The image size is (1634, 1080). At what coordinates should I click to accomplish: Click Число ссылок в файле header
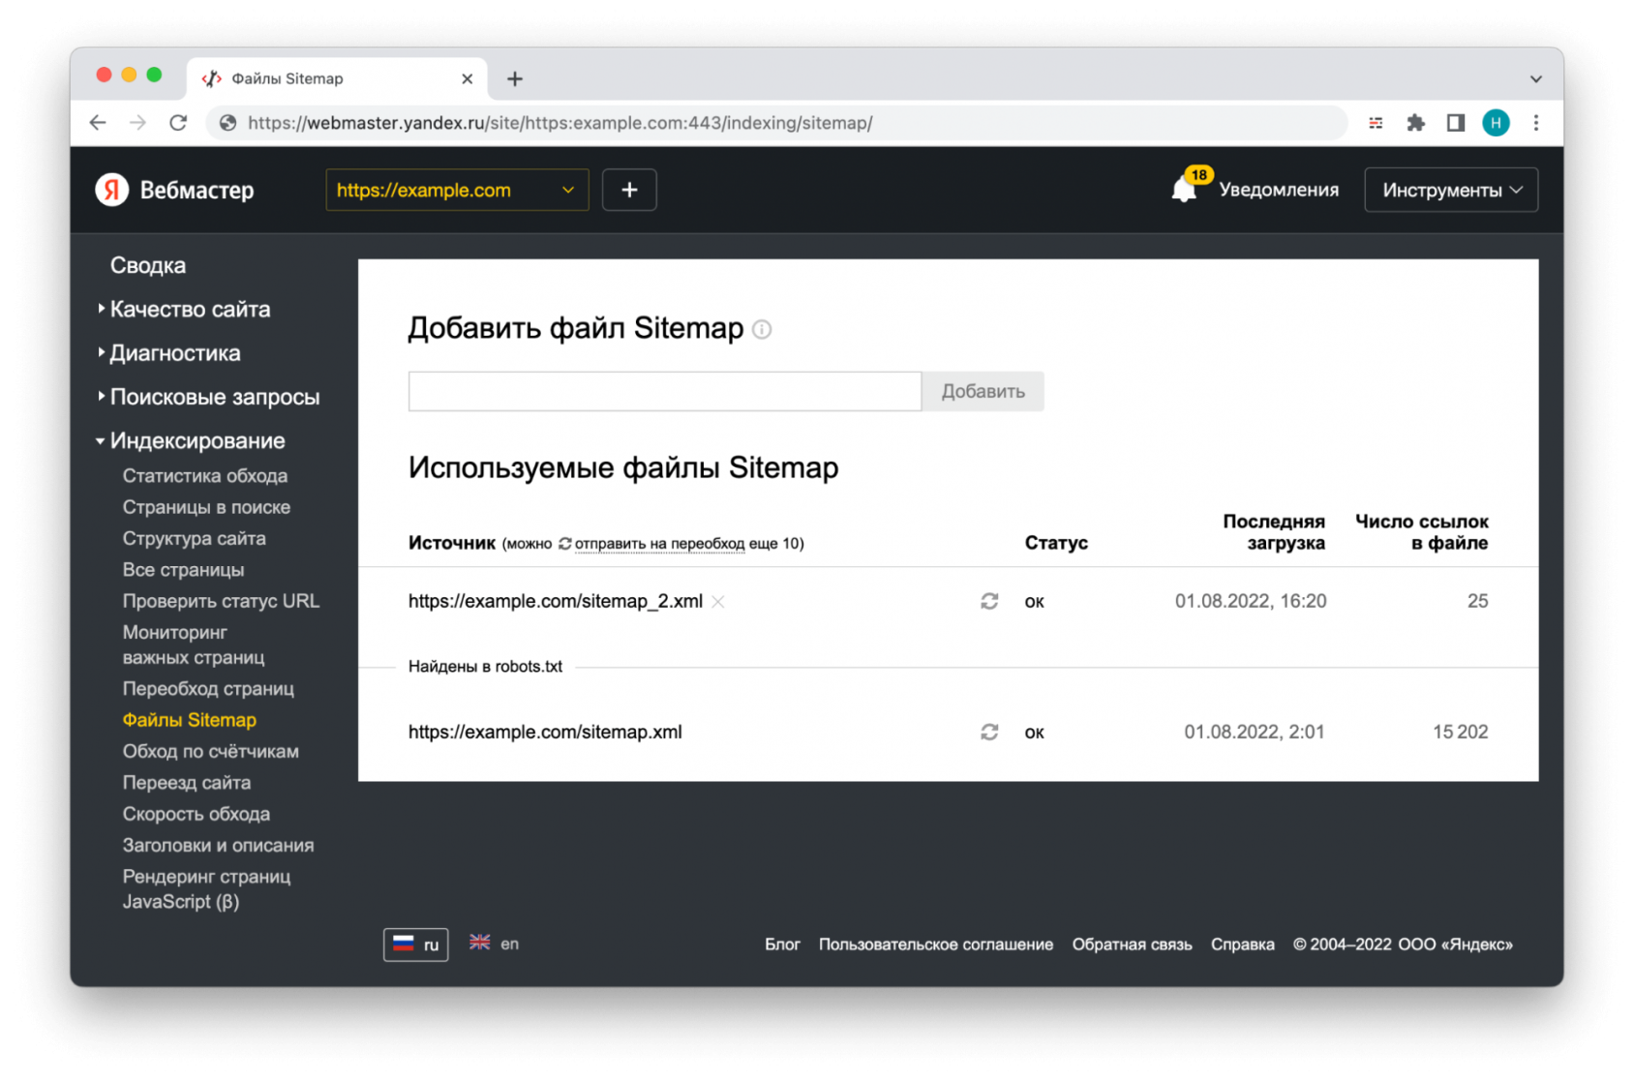1421,532
